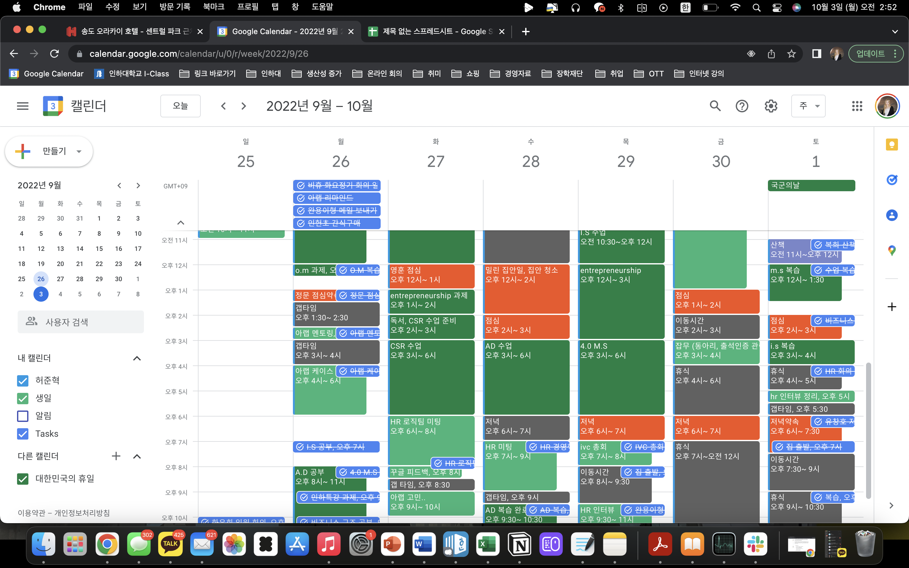
Task: Open 생산성 증가 bookmark folder
Action: point(317,74)
